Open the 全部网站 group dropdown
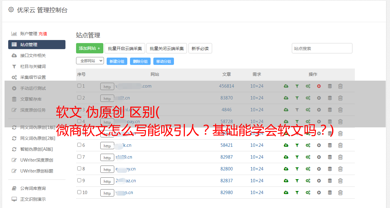This screenshot has height=208, width=390. pos(90,61)
